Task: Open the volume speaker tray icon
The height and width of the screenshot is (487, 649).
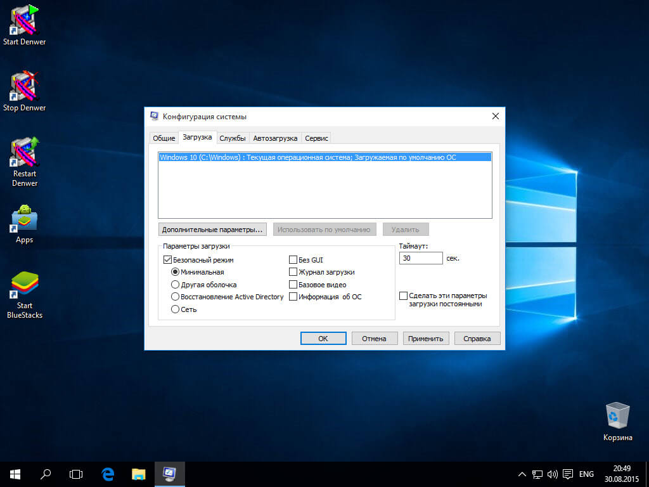Action: pos(552,474)
